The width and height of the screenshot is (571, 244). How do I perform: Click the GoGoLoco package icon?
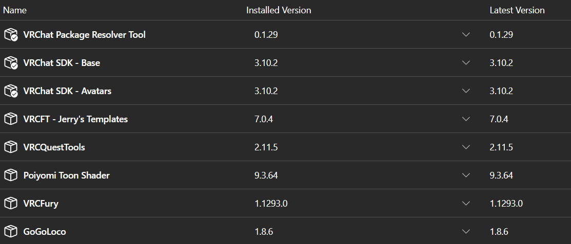click(x=11, y=232)
